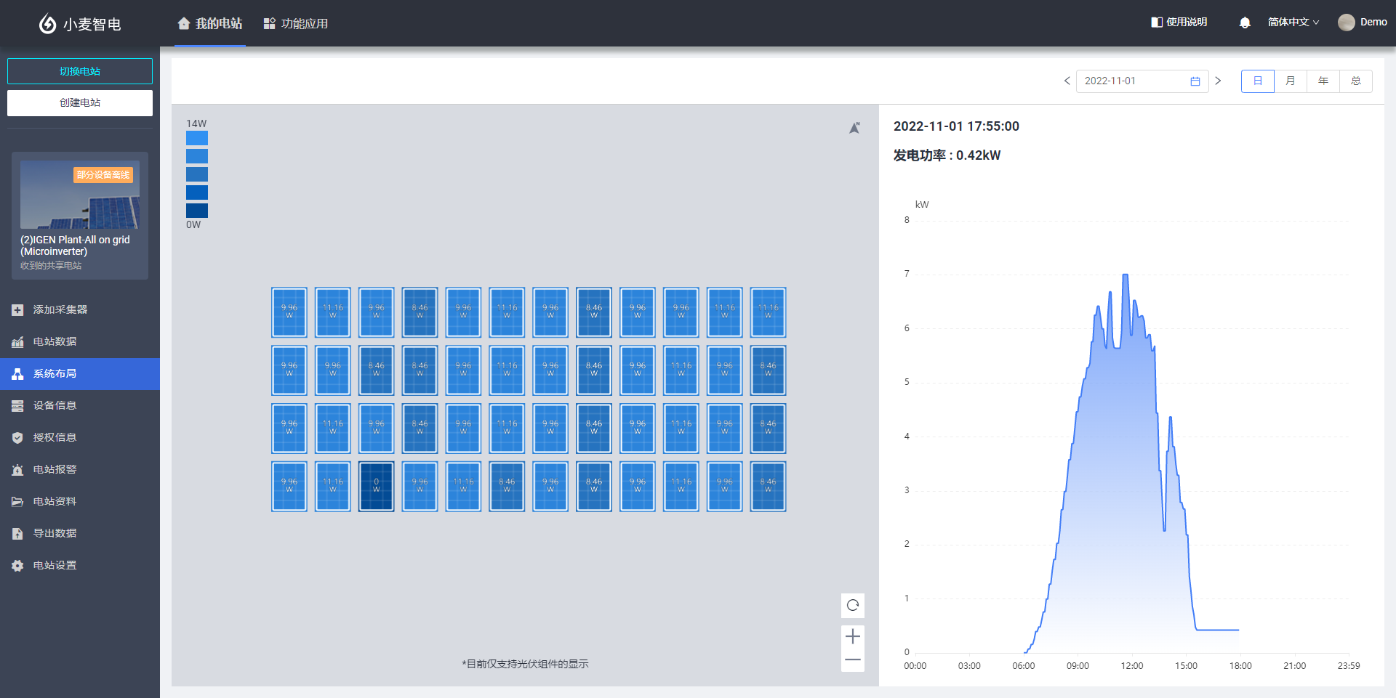Reset layout view with refresh icon

[853, 605]
